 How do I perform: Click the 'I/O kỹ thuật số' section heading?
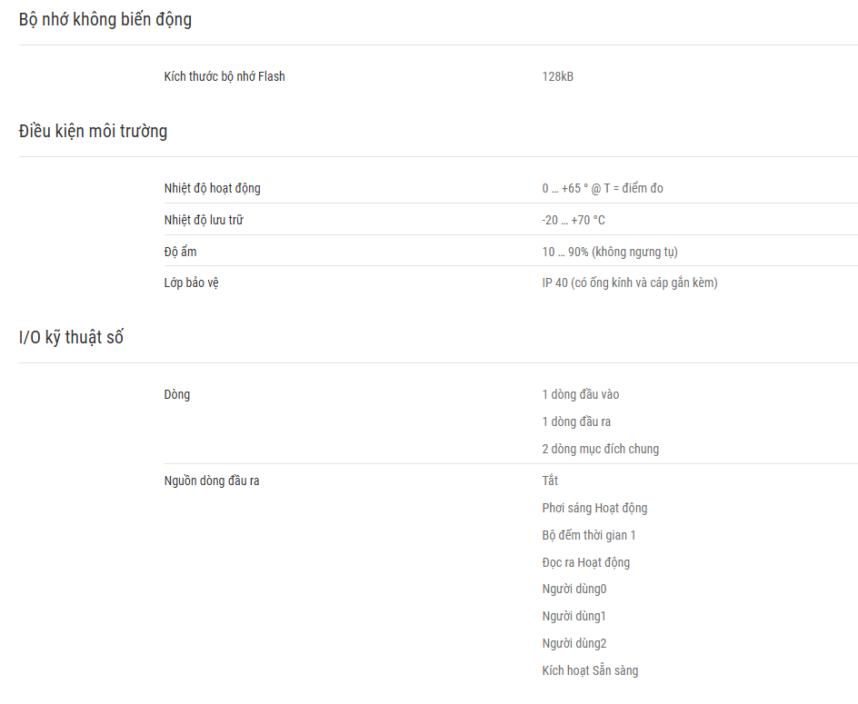tap(71, 338)
